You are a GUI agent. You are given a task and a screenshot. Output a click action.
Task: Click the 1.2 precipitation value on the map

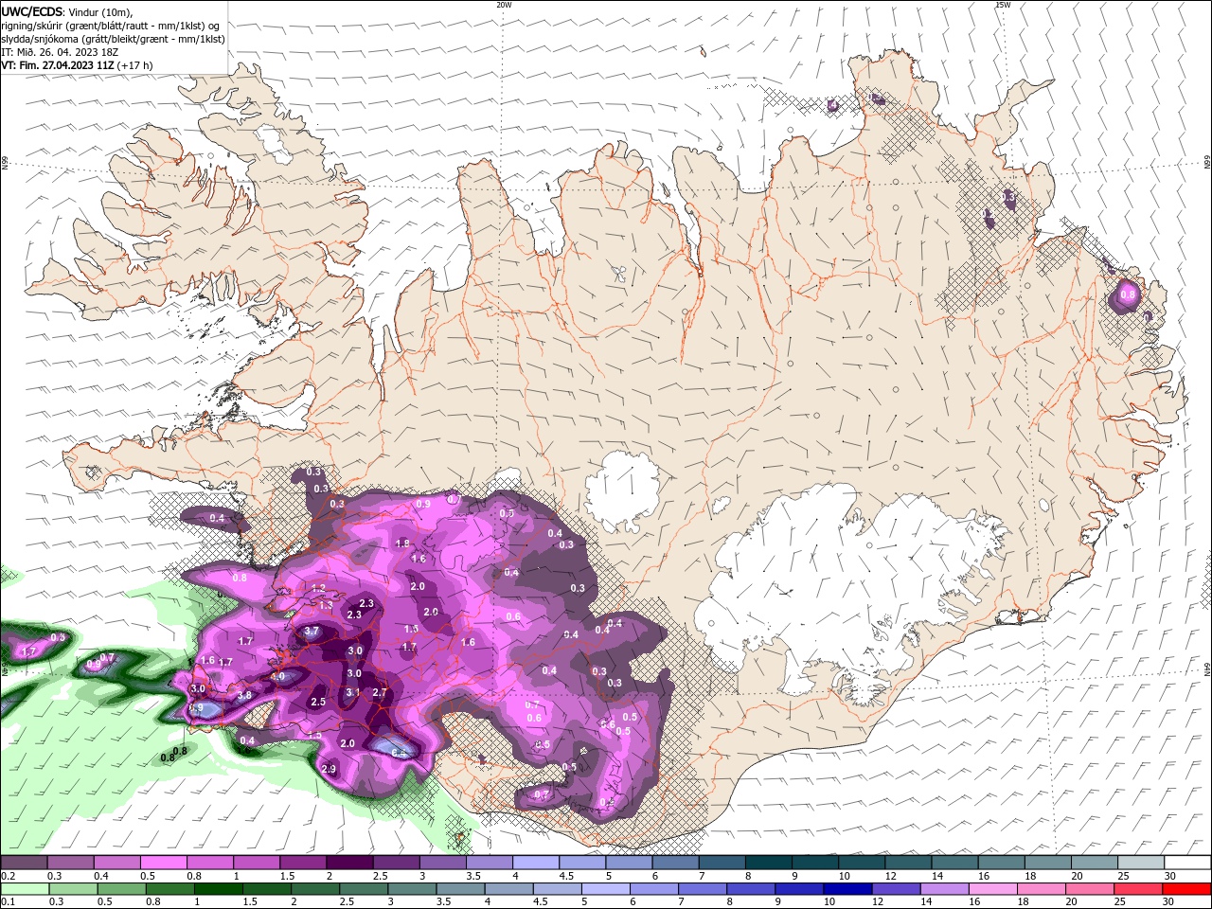[318, 588]
